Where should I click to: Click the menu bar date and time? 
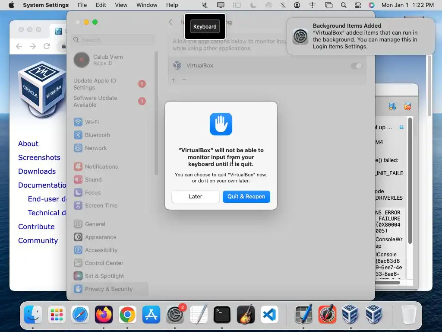pyautogui.click(x=407, y=5)
